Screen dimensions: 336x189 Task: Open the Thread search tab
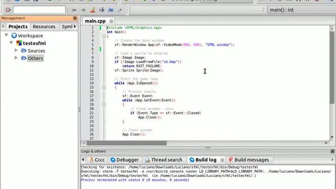[x=163, y=160]
